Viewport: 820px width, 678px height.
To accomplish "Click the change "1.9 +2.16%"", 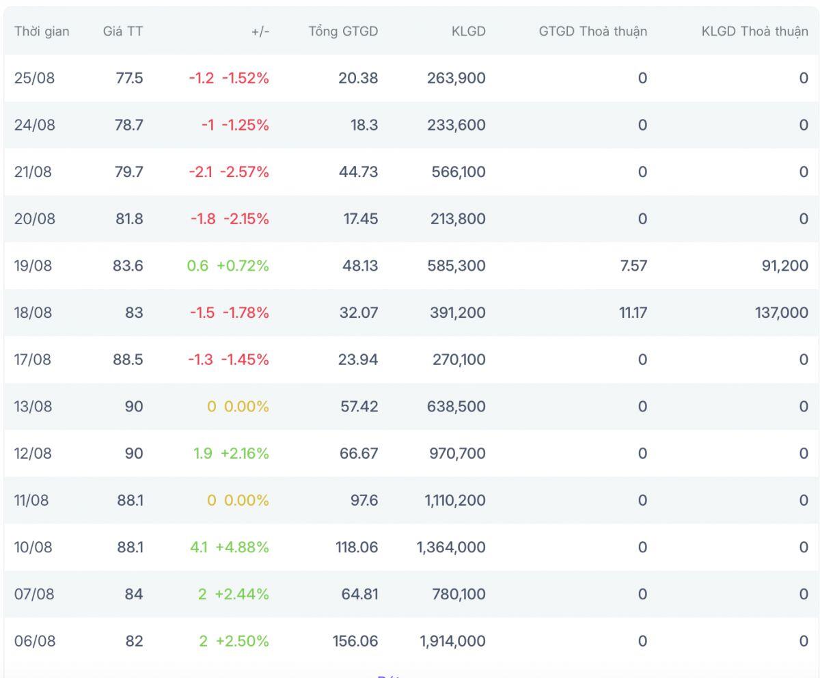I will (232, 453).
